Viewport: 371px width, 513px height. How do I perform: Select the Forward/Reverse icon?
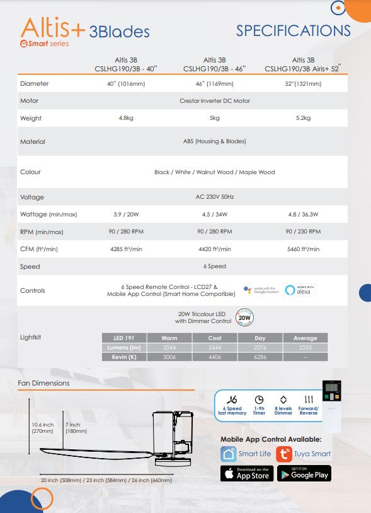pos(309,399)
